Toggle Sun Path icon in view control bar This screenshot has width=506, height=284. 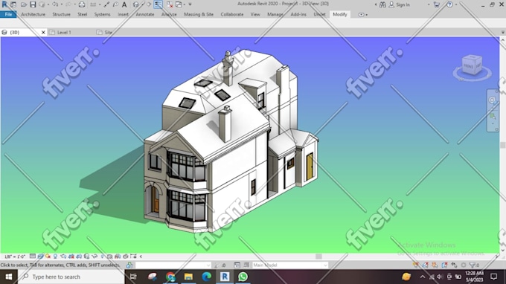coord(48,256)
